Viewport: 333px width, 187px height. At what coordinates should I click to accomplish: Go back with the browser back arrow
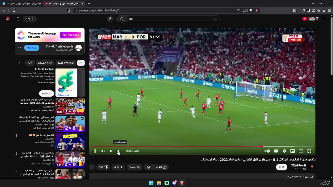coord(4,10)
